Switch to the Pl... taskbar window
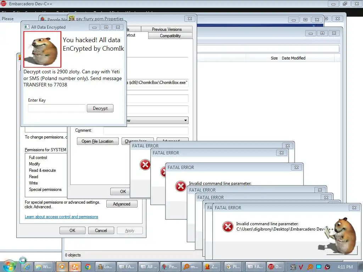Screen dimensions: 363x272 (233, 267)
